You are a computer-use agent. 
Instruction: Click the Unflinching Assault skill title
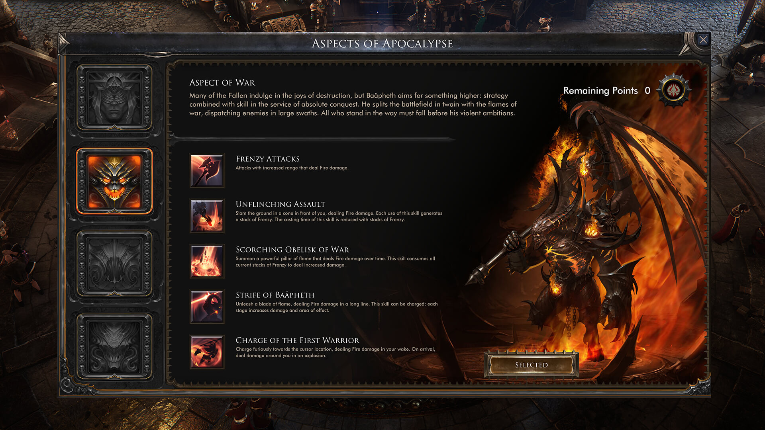point(280,204)
